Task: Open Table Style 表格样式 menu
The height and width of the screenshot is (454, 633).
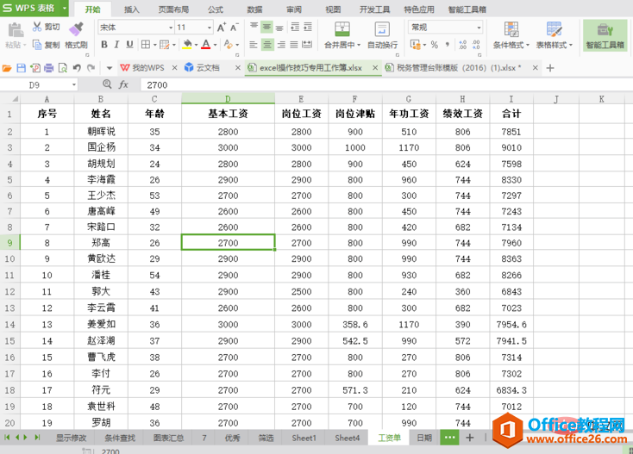Action: point(555,35)
